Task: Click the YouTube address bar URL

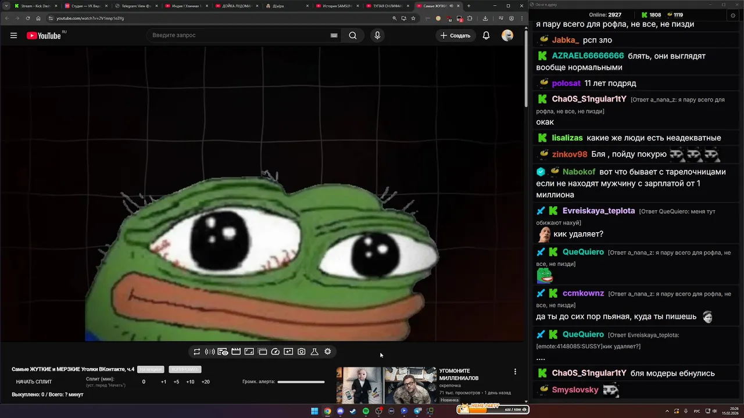Action: pyautogui.click(x=90, y=18)
